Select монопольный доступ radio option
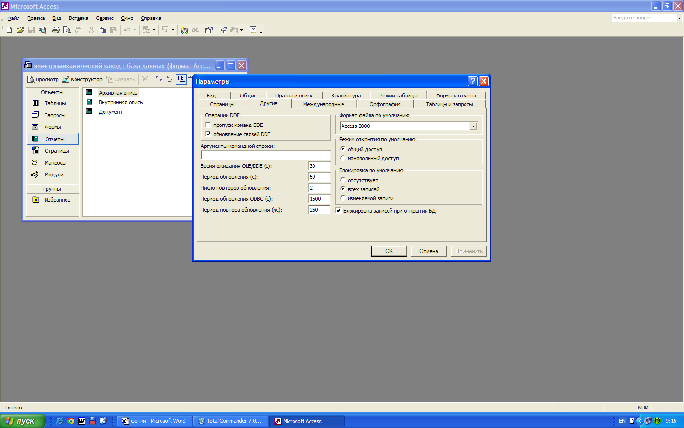684x428 pixels. [343, 158]
